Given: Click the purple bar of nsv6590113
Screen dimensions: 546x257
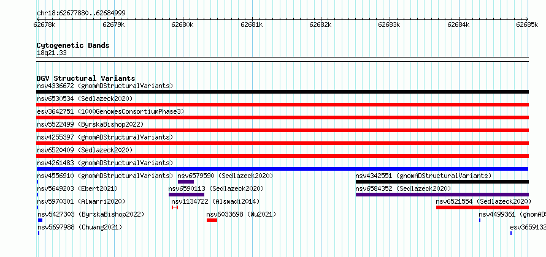Looking at the screenshot, I should click(x=186, y=195).
